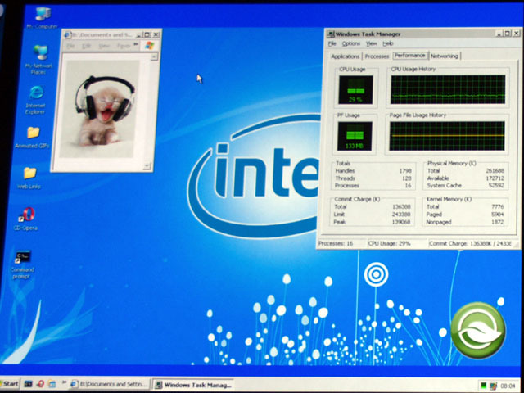The image size is (524, 393).
Task: Open the Options menu in Task Manager
Action: [351, 43]
